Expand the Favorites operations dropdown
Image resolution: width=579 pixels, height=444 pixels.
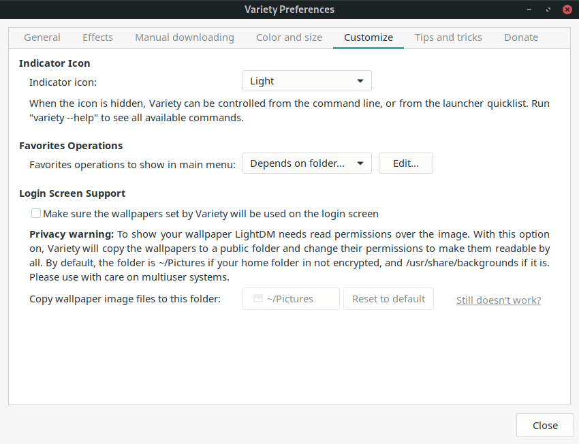[307, 163]
